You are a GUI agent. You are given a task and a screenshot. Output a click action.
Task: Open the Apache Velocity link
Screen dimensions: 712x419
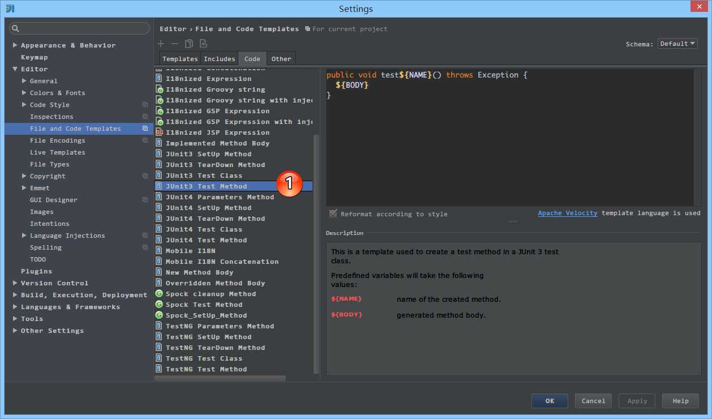coord(568,213)
